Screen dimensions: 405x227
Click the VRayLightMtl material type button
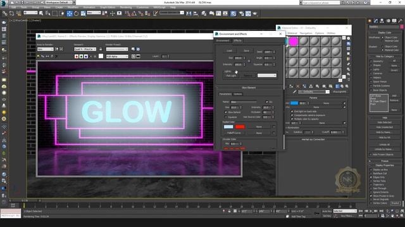pyautogui.click(x=339, y=92)
